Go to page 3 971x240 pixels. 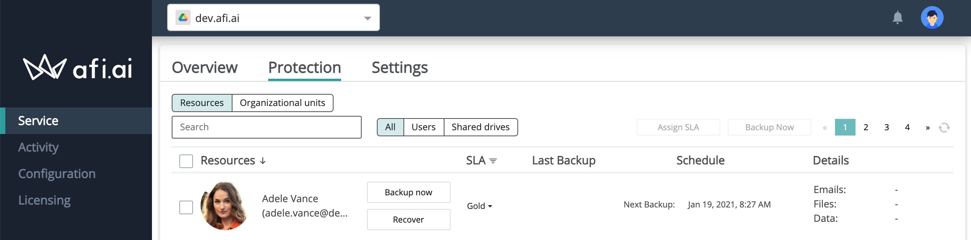tap(887, 127)
